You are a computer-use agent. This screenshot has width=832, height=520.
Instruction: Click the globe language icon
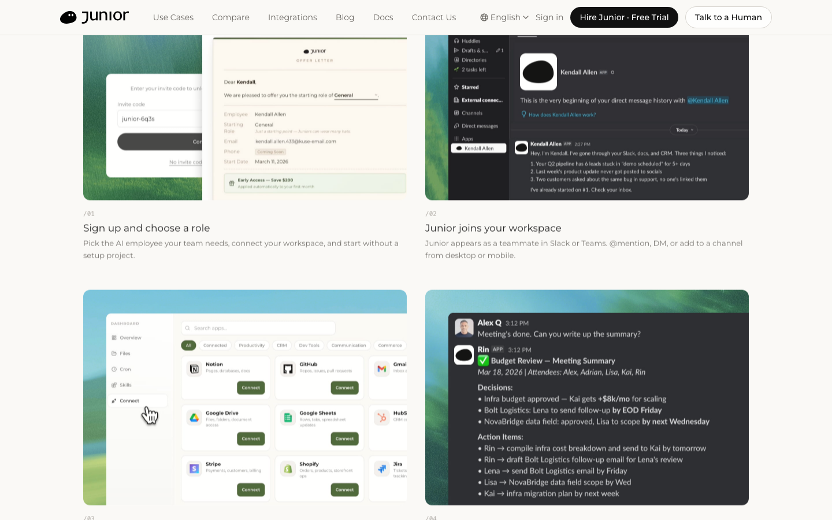point(484,17)
